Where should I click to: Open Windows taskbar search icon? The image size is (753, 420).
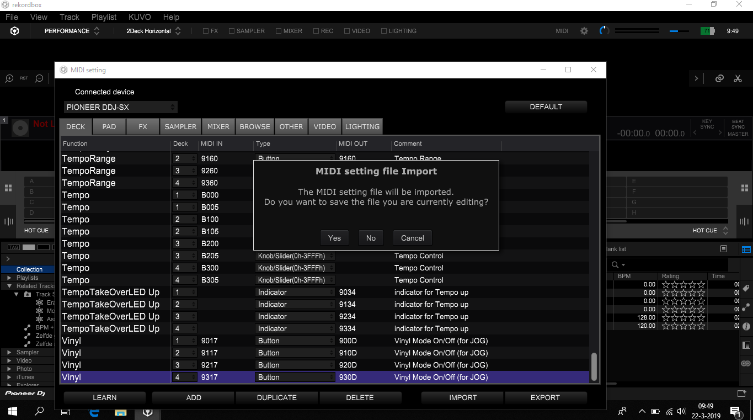[39, 411]
